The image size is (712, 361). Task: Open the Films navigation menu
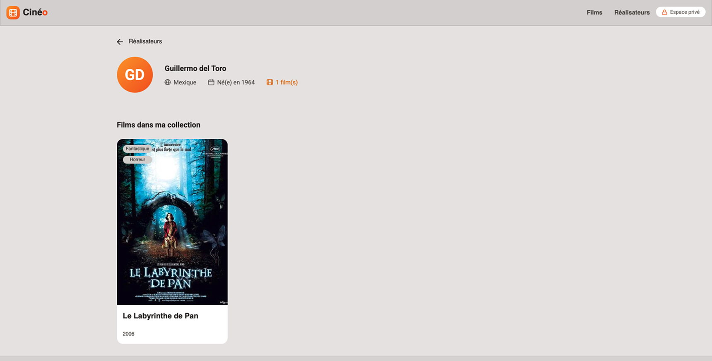click(x=594, y=12)
